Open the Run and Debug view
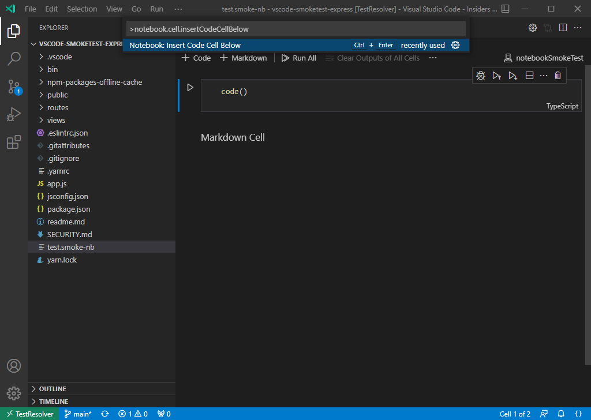 pyautogui.click(x=14, y=114)
